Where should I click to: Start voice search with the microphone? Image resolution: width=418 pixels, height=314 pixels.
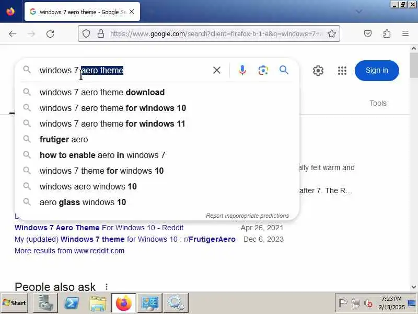click(242, 70)
